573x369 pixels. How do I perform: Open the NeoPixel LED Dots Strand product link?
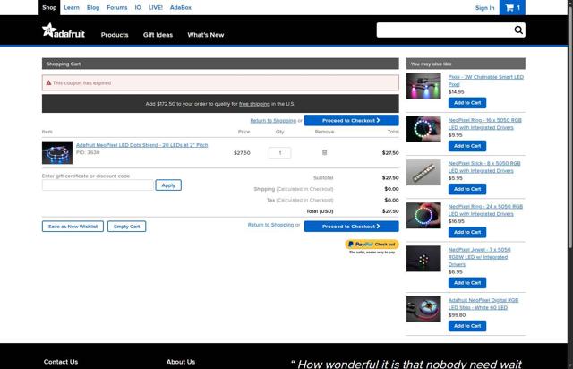[141, 145]
